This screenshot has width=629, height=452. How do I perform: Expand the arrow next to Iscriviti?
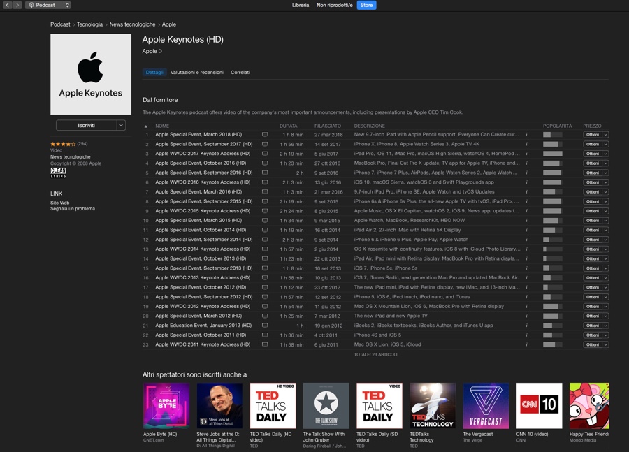click(121, 126)
